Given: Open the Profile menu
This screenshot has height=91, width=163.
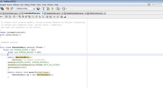Looking at the screenshot, I should [x=33, y=5].
